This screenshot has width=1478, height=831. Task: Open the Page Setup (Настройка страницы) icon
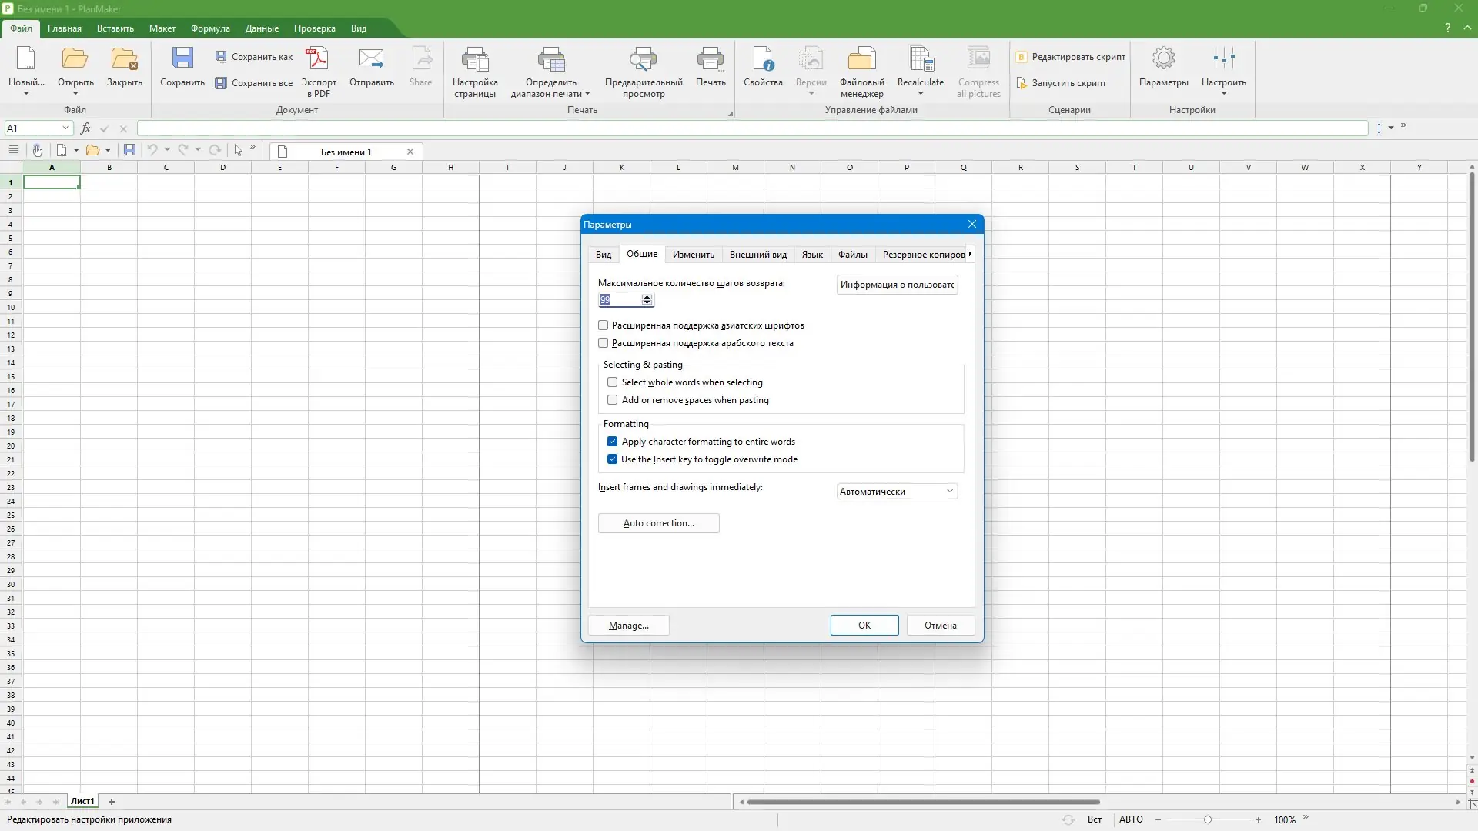click(x=475, y=59)
